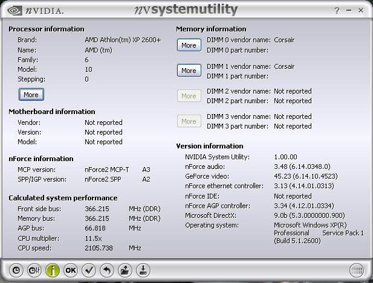
Task: Click the CPU multiplier value 11.5x
Action: coord(93,238)
